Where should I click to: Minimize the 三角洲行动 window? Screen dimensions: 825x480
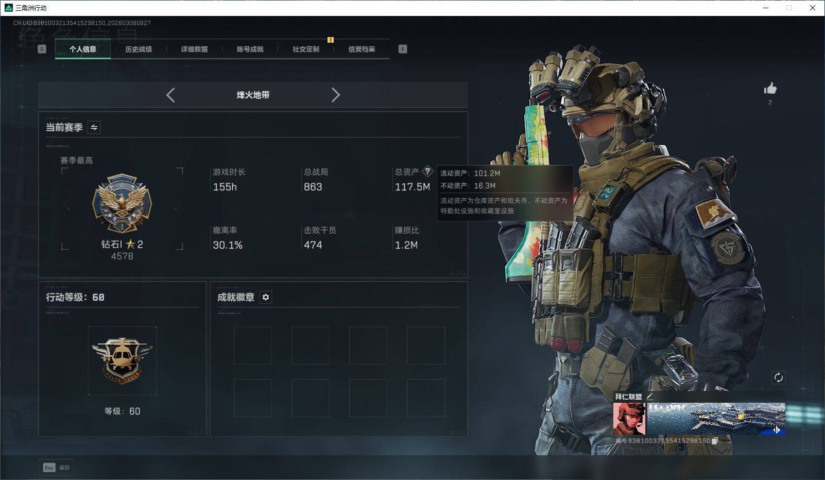pos(766,8)
